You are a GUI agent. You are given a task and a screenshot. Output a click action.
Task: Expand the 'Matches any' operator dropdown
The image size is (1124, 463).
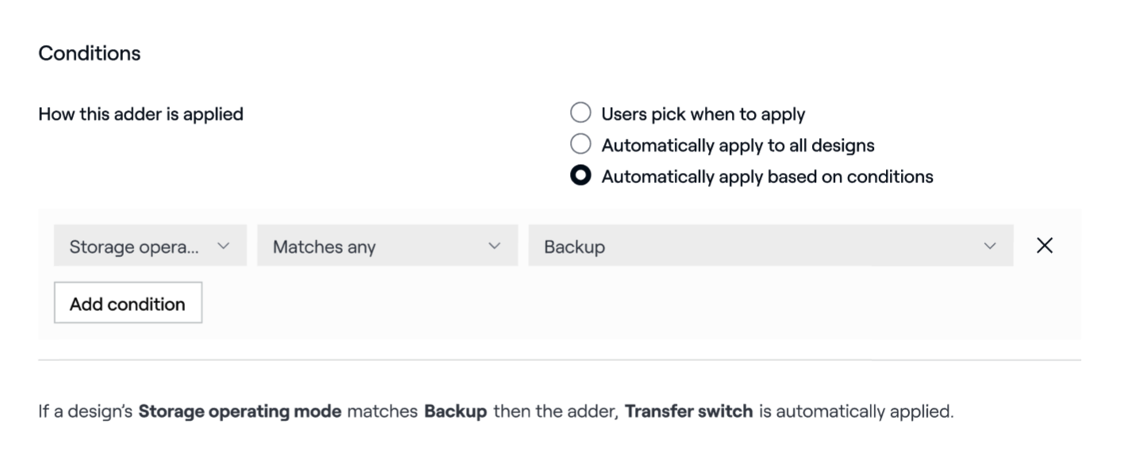click(373, 247)
